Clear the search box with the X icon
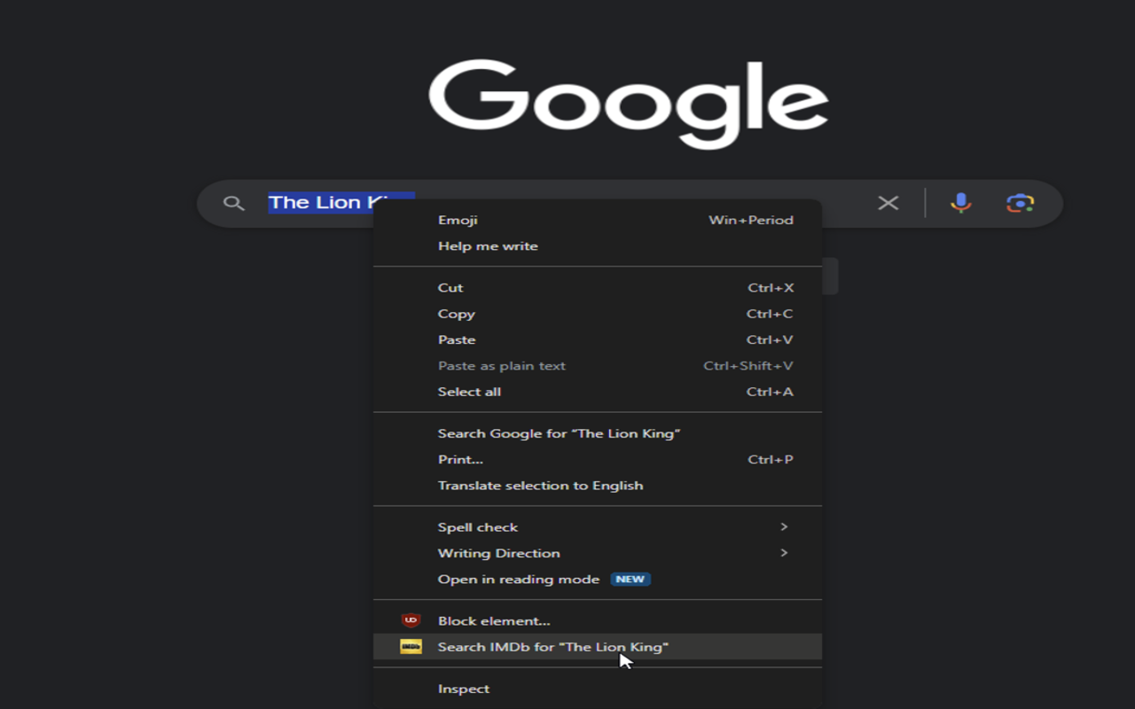This screenshot has height=709, width=1135. [888, 203]
